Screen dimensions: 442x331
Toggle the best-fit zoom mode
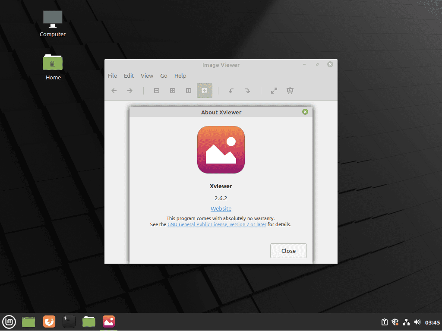[204, 91]
